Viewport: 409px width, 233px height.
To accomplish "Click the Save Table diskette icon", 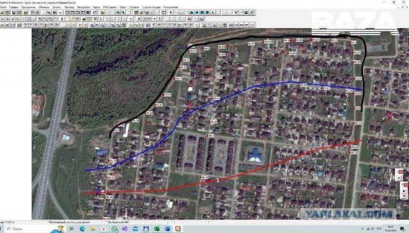I will [x=14, y=13].
